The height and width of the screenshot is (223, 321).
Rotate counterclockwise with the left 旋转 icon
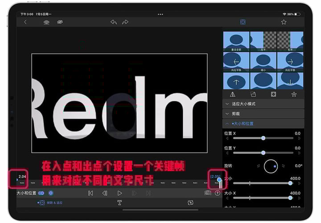(258, 166)
